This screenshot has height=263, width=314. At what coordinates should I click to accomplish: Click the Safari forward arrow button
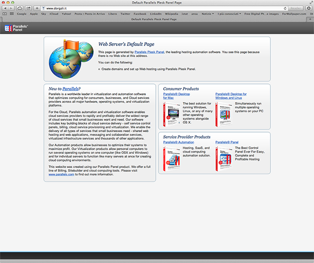tap(12, 8)
